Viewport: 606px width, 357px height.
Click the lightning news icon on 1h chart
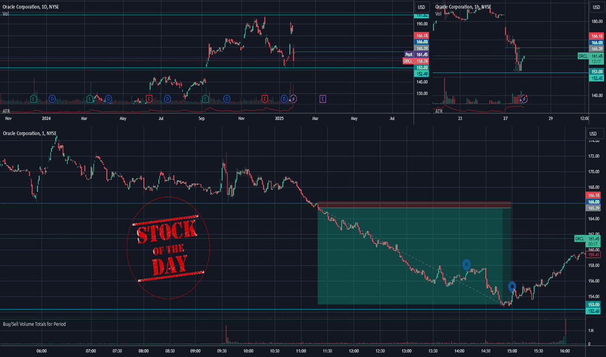523,99
